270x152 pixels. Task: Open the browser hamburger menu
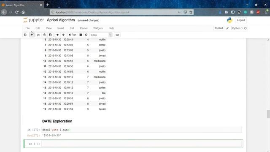click(x=266, y=12)
